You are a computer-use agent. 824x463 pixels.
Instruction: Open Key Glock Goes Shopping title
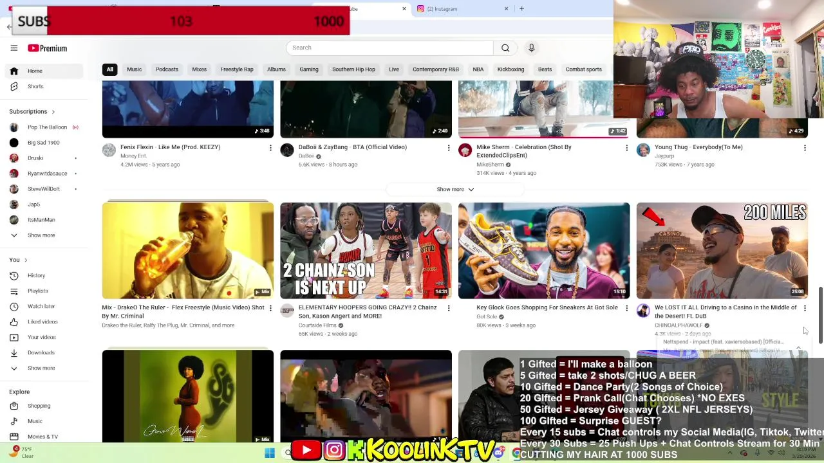pos(547,307)
